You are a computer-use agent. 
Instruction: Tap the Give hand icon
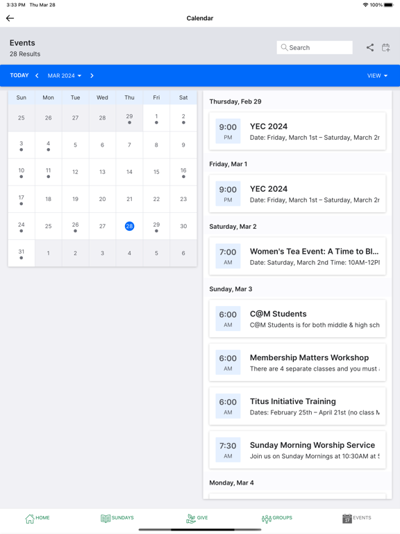191,518
